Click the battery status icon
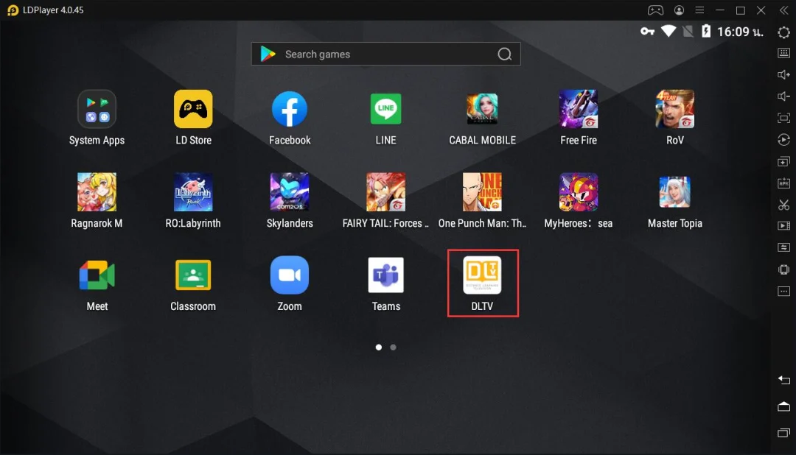Screen dimensions: 796x455 pos(705,32)
